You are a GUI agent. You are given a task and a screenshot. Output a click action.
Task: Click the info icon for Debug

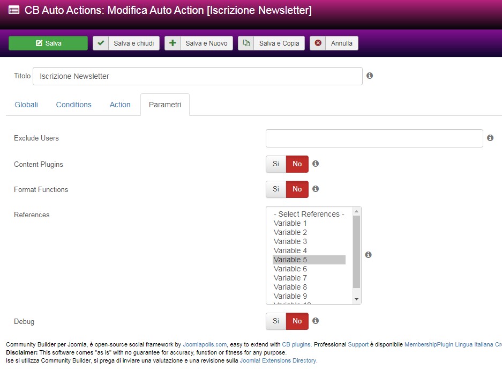point(316,321)
